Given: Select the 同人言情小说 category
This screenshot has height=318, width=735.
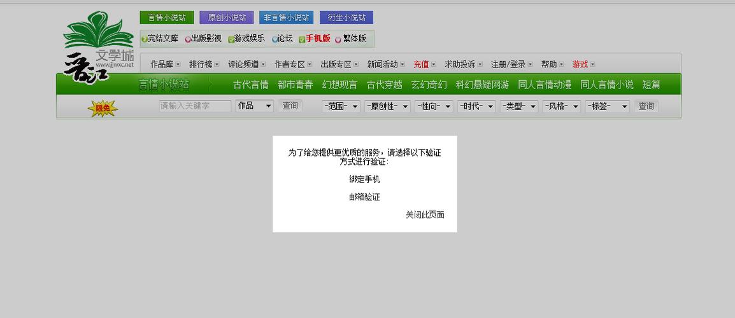Looking at the screenshot, I should tap(607, 85).
